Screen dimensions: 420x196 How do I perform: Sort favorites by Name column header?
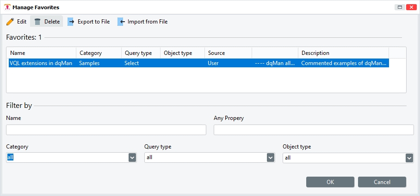(x=42, y=53)
